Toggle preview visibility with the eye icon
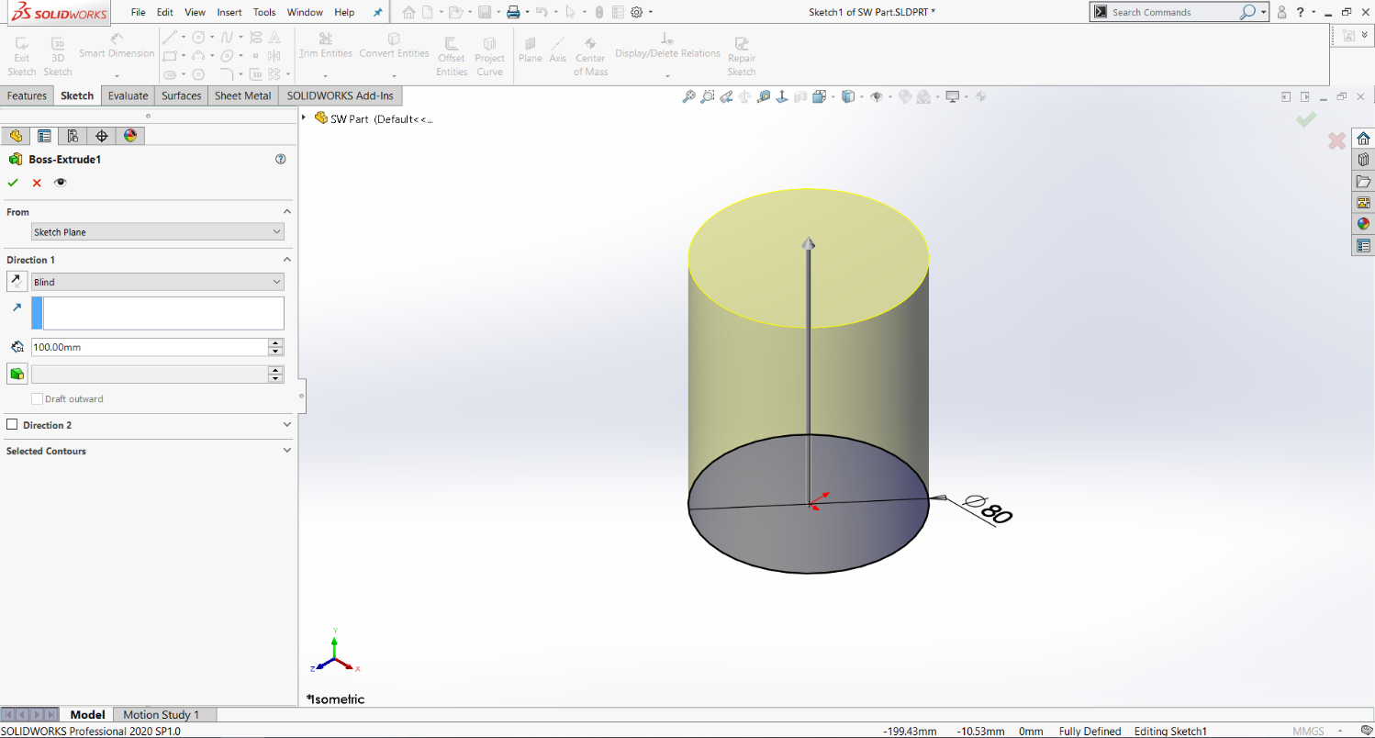1375x738 pixels. tap(60, 182)
